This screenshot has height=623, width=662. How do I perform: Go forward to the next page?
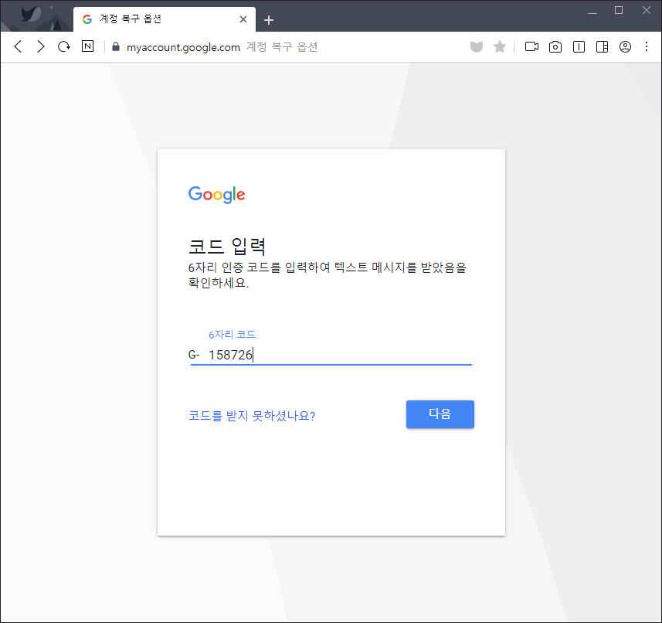40,46
